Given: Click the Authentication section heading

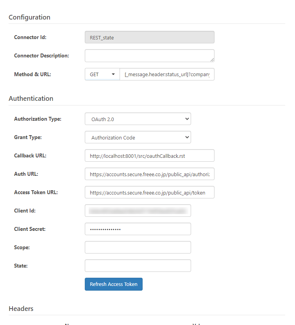Looking at the screenshot, I should point(31,98).
